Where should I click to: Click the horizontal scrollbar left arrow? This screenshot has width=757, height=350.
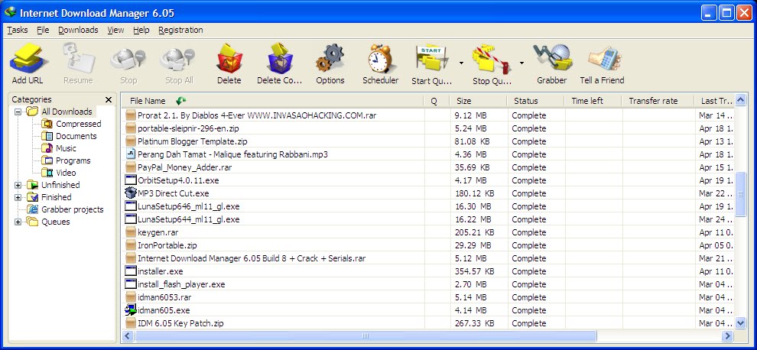point(128,335)
